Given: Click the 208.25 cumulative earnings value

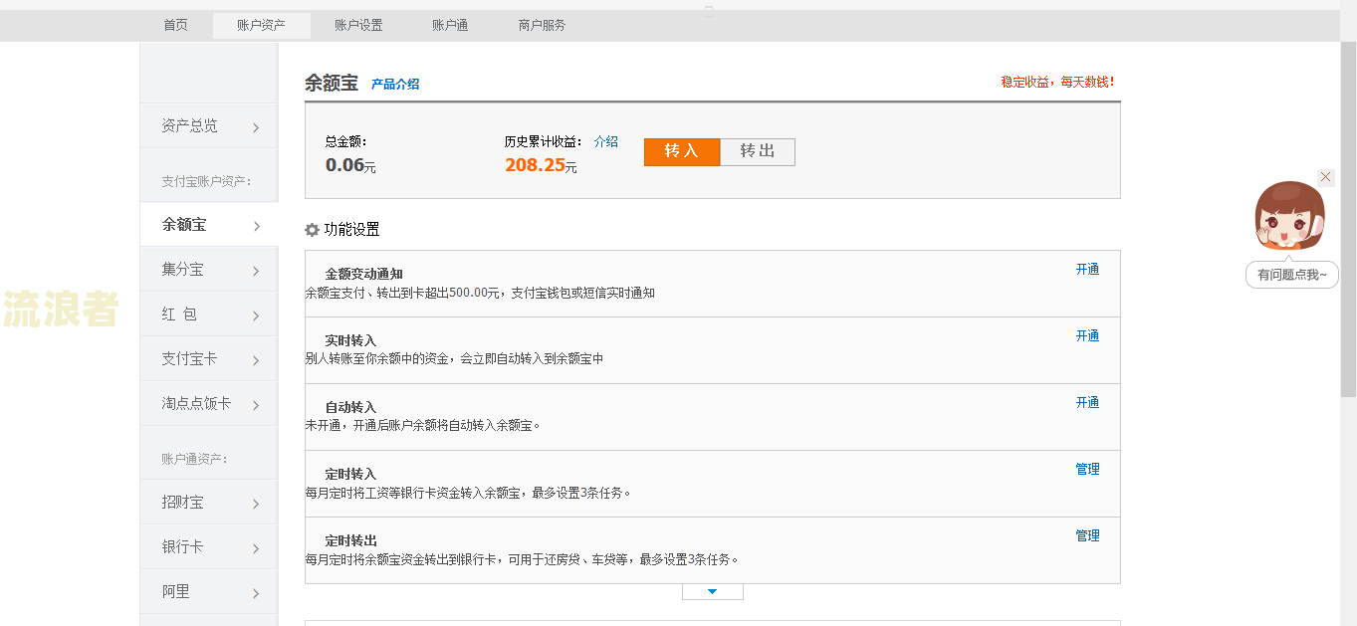Looking at the screenshot, I should [535, 165].
